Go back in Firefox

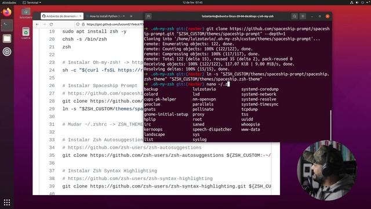(x=37, y=24)
